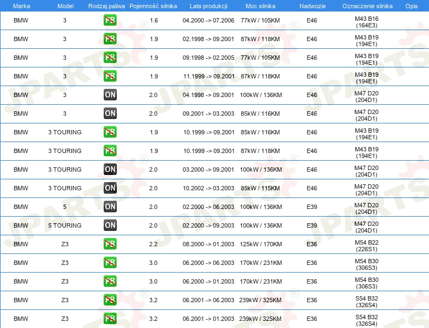Click M54 B30 (306S3) in row 06.2000 -> 06.2003
Viewport: 429px width, 328px height.
point(366,264)
